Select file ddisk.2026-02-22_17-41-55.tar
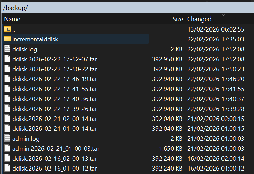 54,89
